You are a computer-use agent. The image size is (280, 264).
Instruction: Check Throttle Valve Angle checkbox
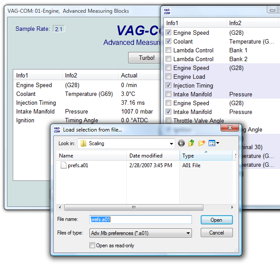[168, 120]
